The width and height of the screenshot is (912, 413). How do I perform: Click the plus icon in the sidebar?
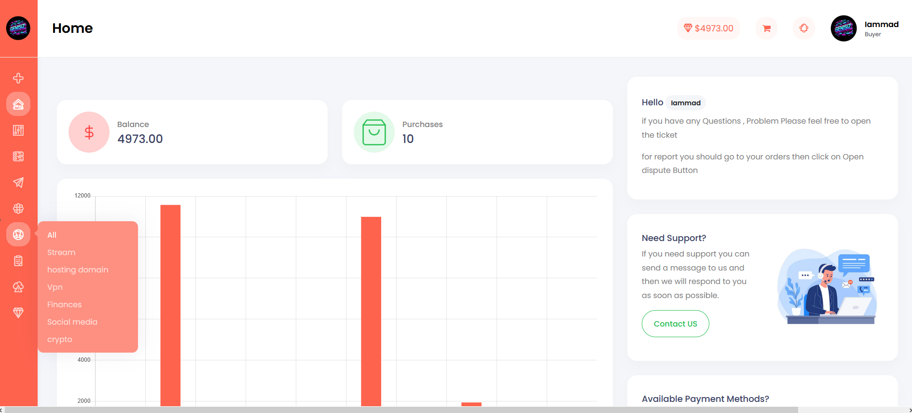click(x=18, y=78)
